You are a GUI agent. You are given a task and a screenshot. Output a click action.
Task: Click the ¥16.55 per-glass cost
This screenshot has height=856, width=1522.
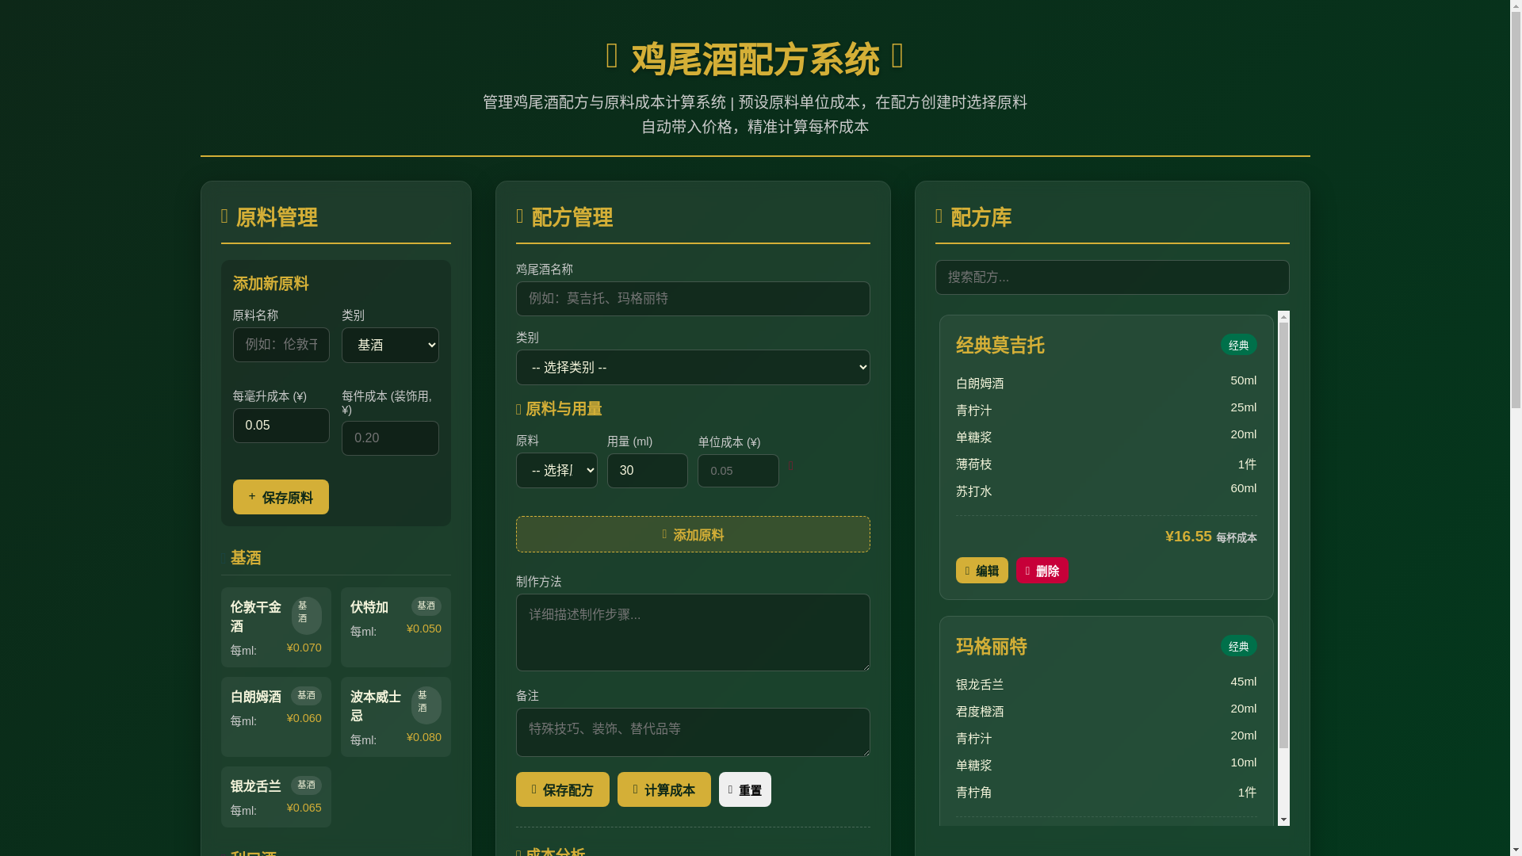[x=1188, y=537]
